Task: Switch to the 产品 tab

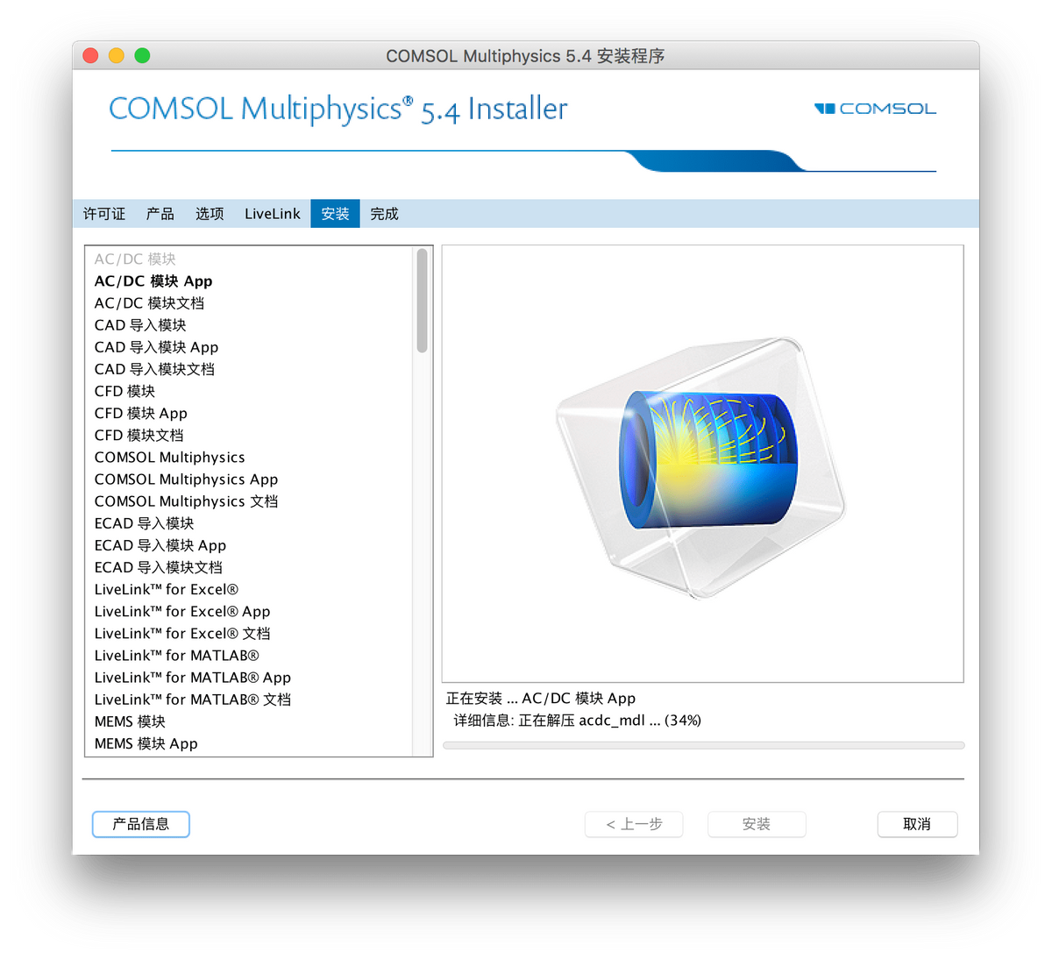Action: click(160, 214)
